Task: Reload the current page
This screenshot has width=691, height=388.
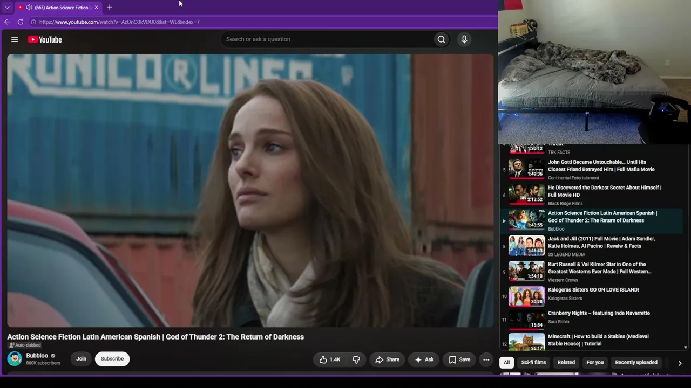Action: (21, 22)
